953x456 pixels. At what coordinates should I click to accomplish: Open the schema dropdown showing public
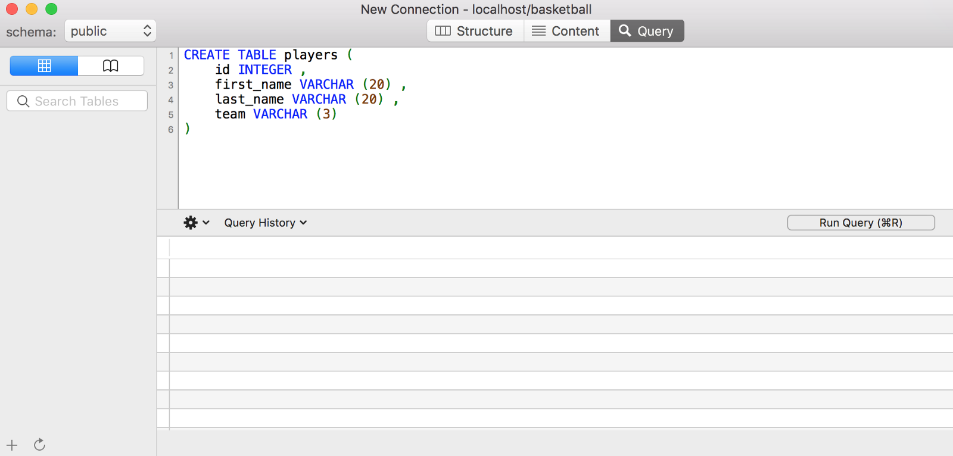pos(110,31)
